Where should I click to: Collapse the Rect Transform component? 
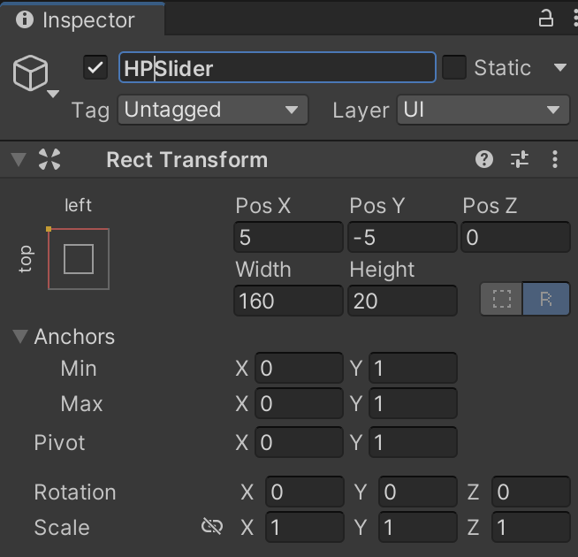tap(18, 160)
